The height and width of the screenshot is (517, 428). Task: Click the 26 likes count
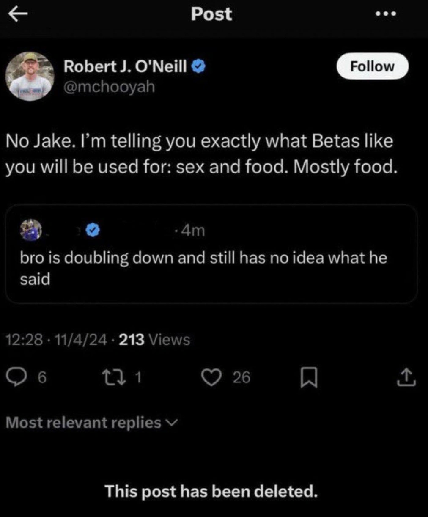click(241, 377)
